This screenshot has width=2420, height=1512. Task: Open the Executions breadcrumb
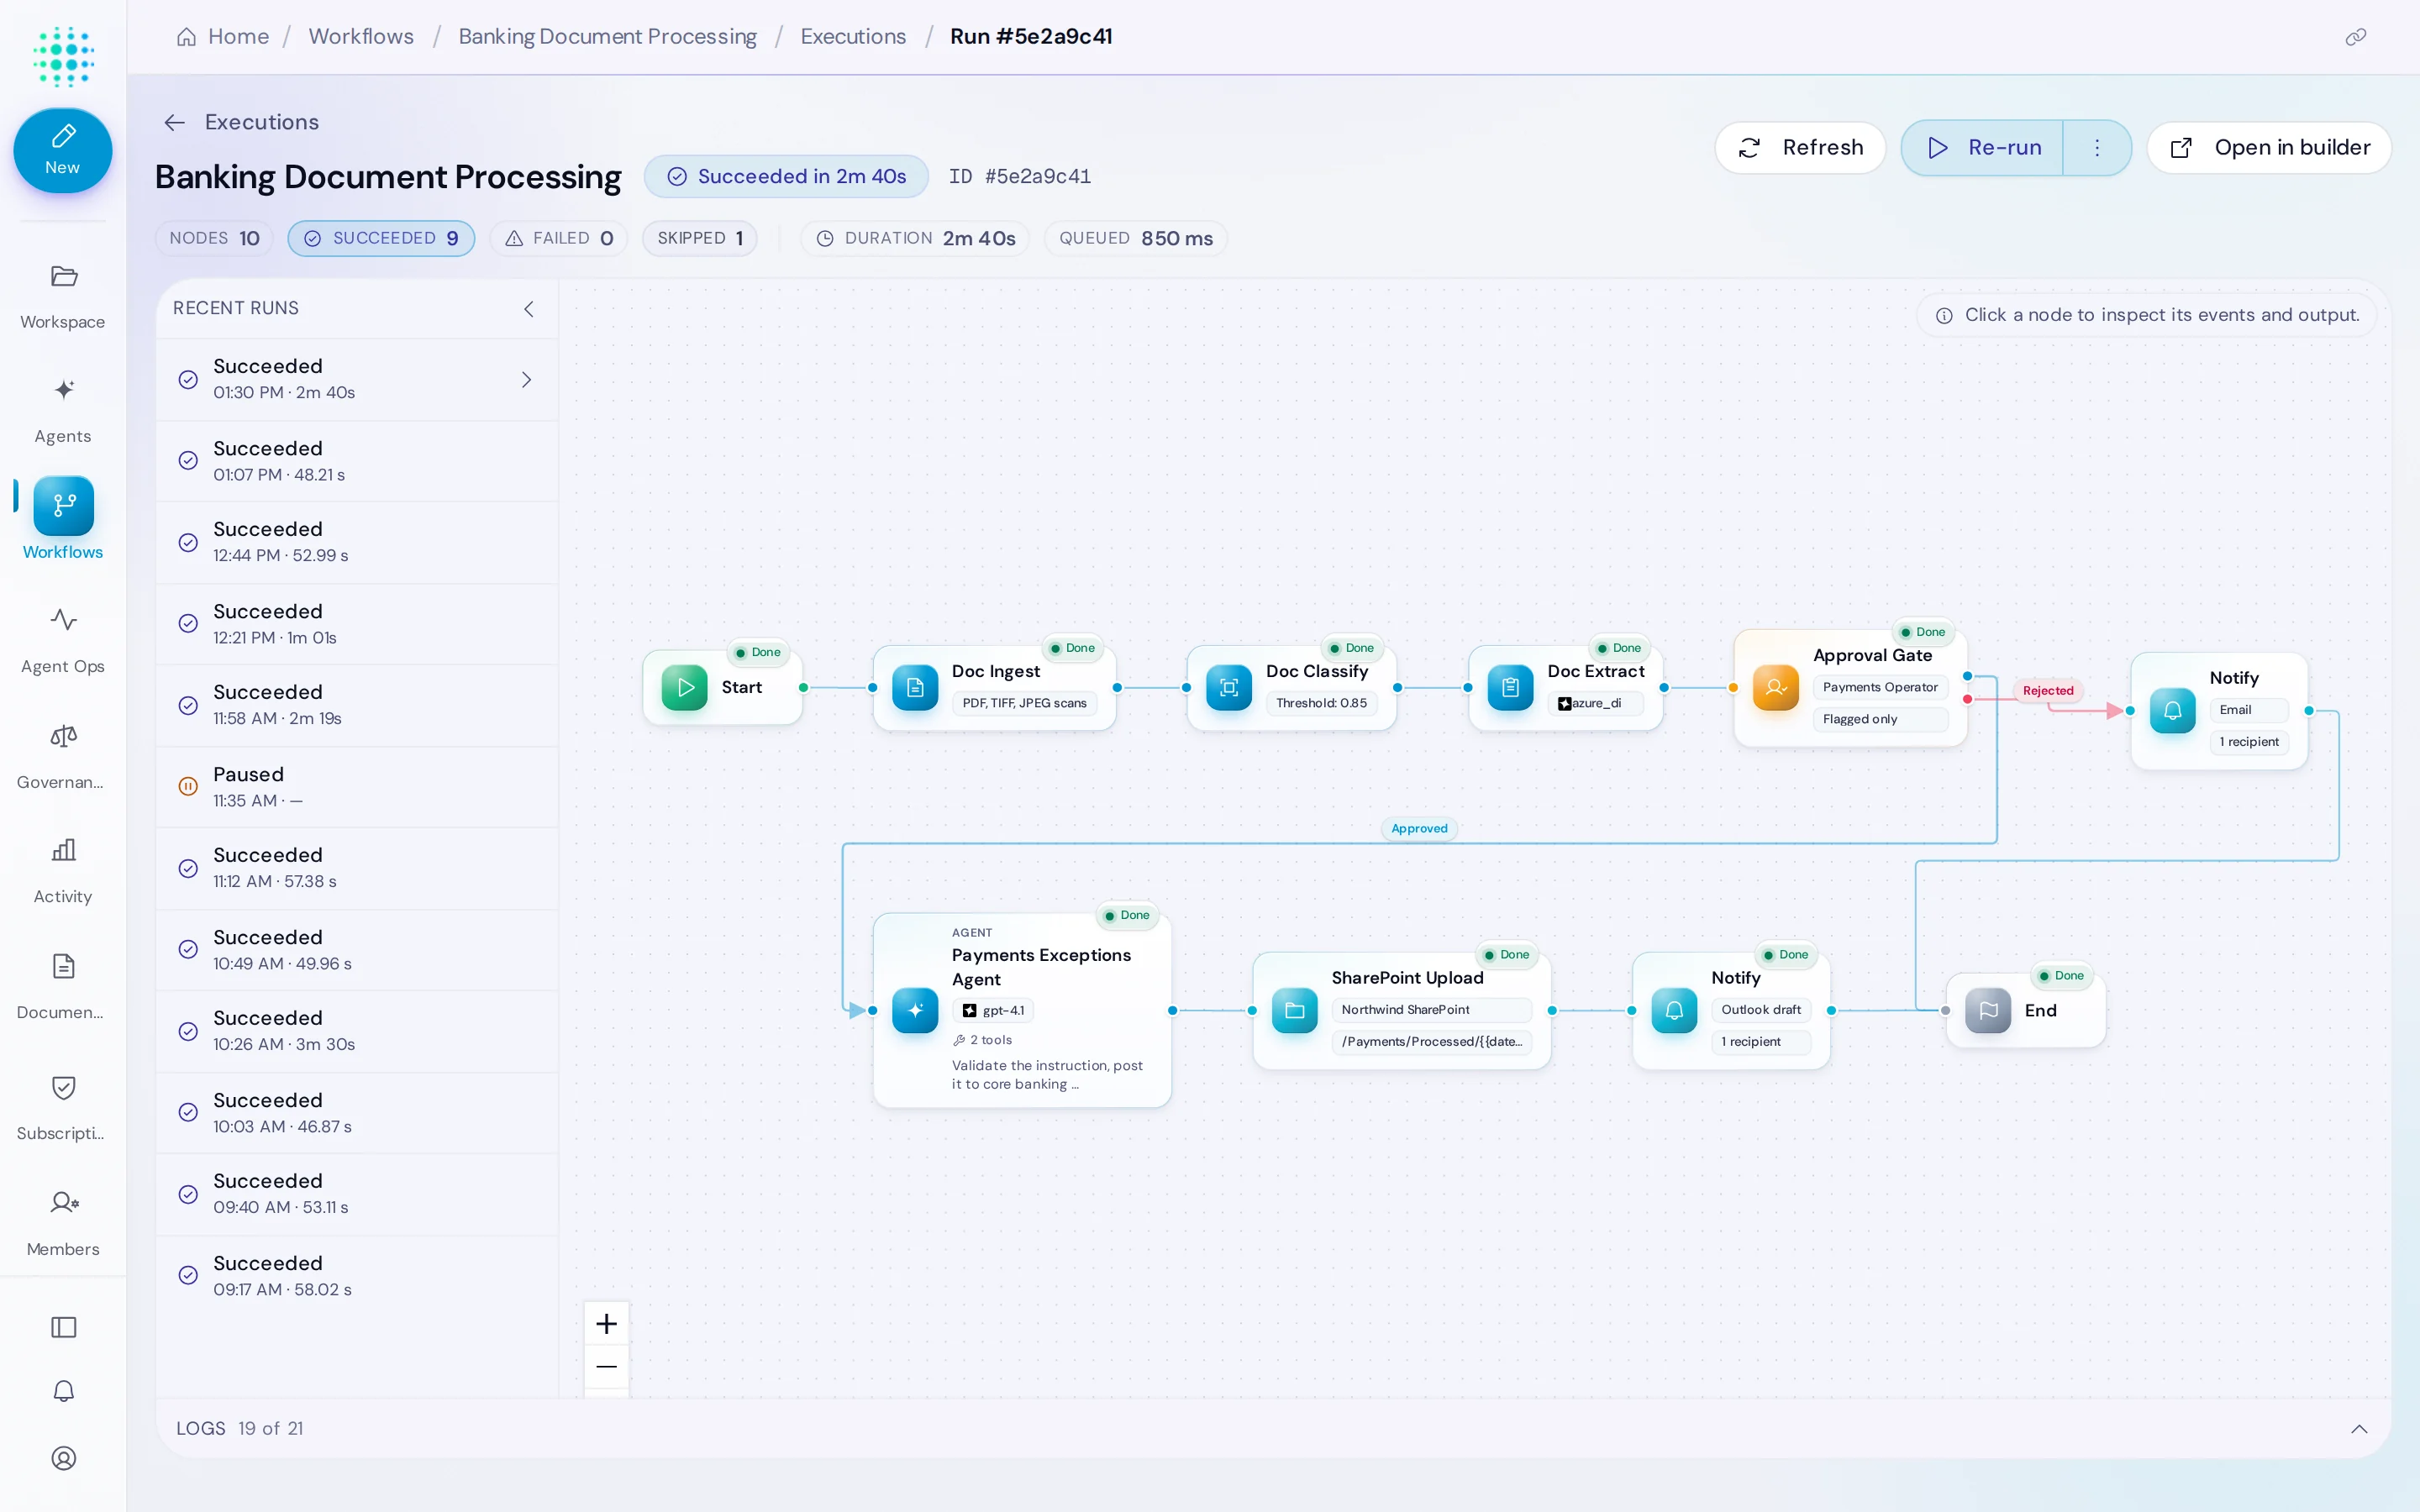(x=853, y=37)
